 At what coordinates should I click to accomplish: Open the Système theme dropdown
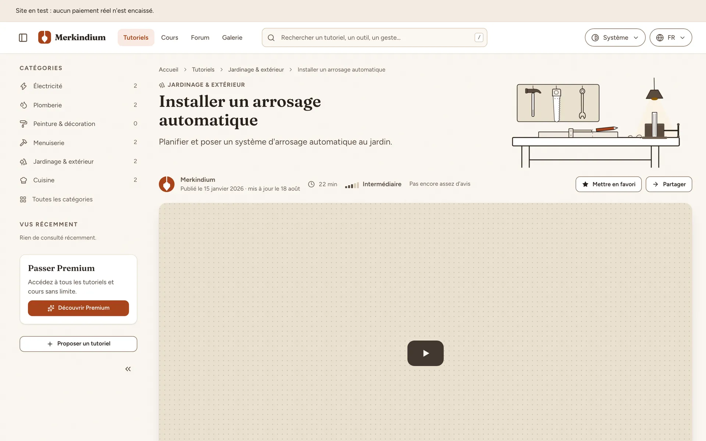[615, 37]
